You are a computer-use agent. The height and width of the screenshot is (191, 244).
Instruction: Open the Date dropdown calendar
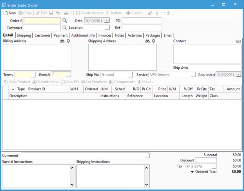[x=107, y=21]
